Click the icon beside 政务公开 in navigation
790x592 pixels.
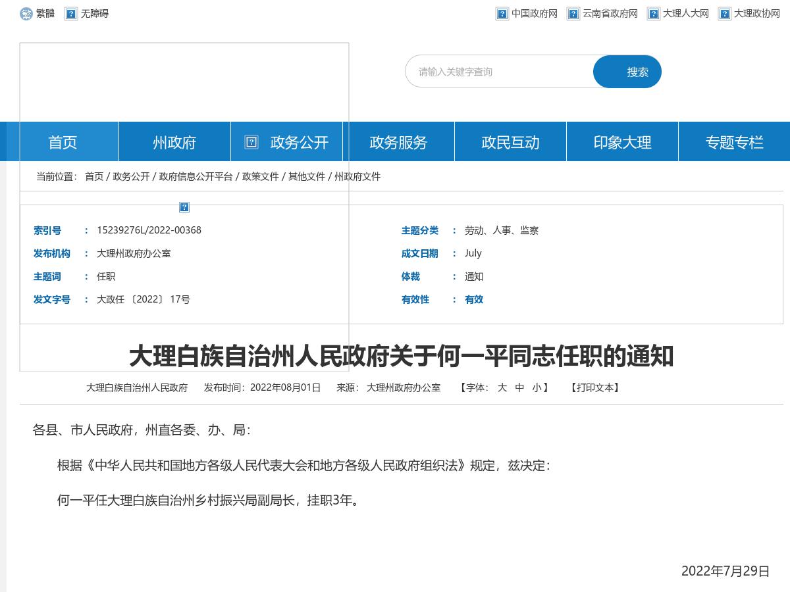(x=251, y=141)
